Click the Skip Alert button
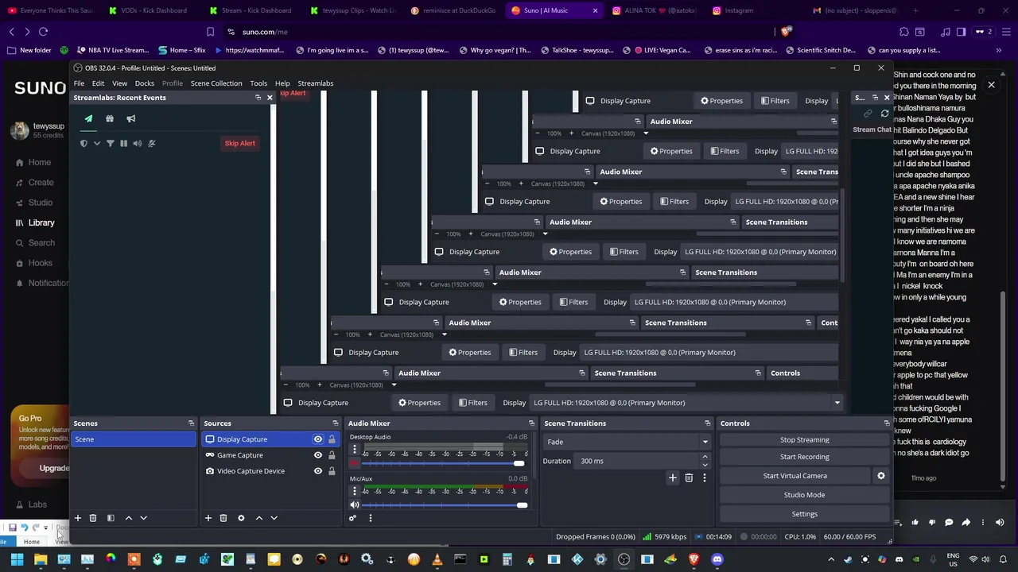This screenshot has height=572, width=1018. (239, 143)
